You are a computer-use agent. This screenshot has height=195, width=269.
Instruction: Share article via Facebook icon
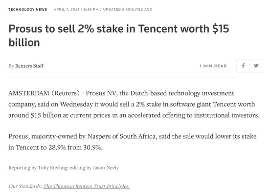243,66
